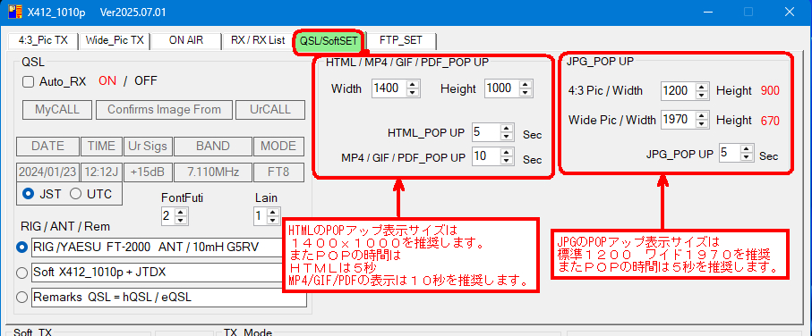Screen dimensions: 812x336
Task: Click the HTML Width field showing 1400
Action: (389, 88)
